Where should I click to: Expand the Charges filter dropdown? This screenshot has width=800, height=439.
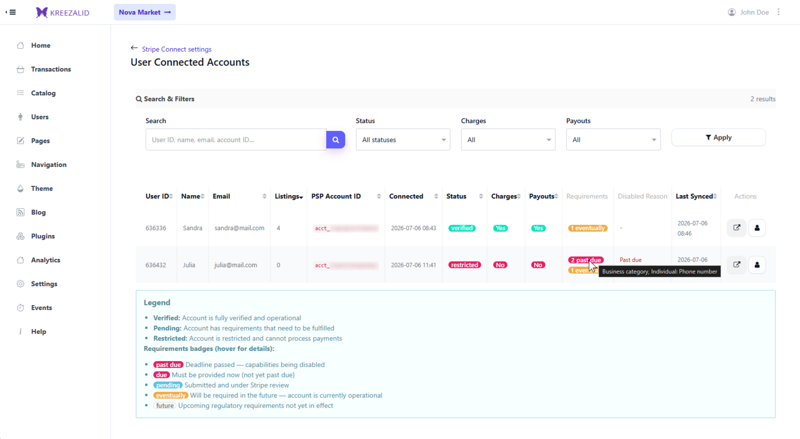point(508,139)
